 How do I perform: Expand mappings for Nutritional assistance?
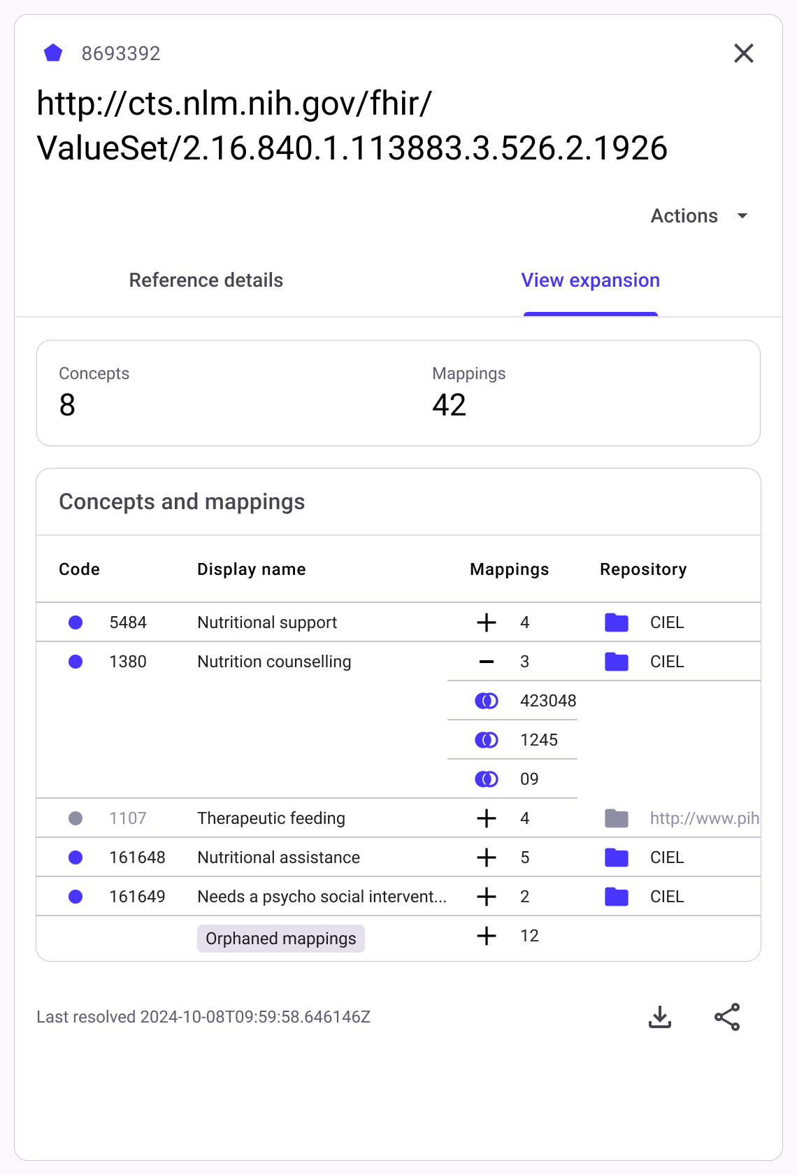tap(487, 857)
